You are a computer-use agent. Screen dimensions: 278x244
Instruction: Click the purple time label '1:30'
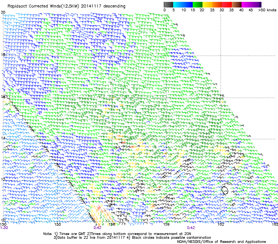click(x=4, y=228)
